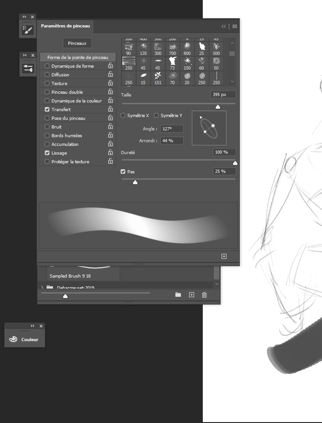The image size is (322, 423).
Task: Enable Bords humides checkbox
Action: [x=47, y=135]
